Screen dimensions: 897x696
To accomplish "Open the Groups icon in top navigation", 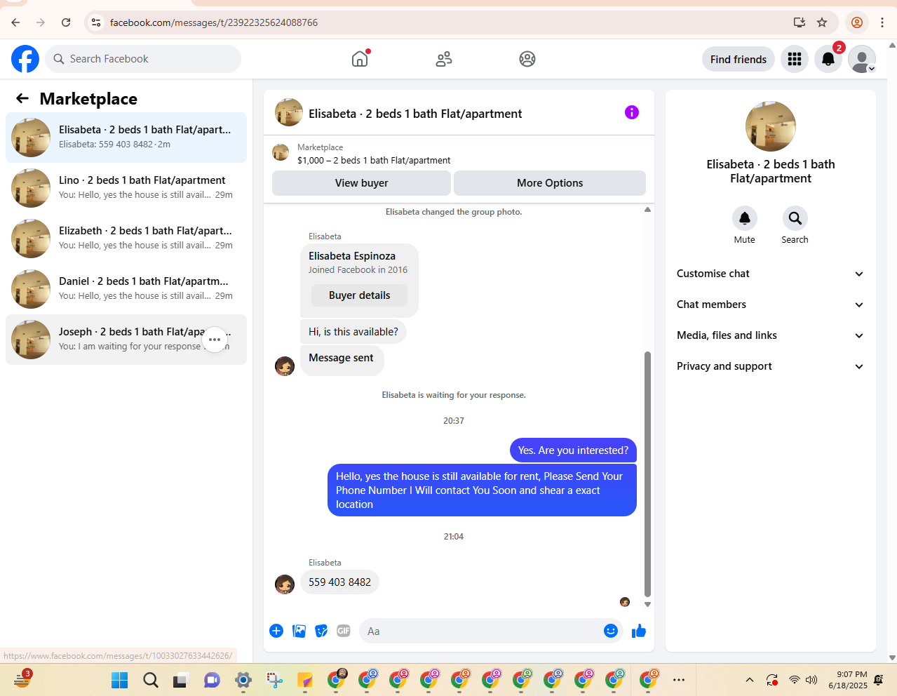I will click(527, 59).
